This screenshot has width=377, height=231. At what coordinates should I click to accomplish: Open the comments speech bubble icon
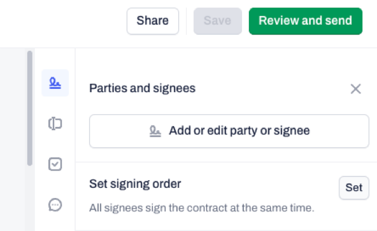click(55, 205)
